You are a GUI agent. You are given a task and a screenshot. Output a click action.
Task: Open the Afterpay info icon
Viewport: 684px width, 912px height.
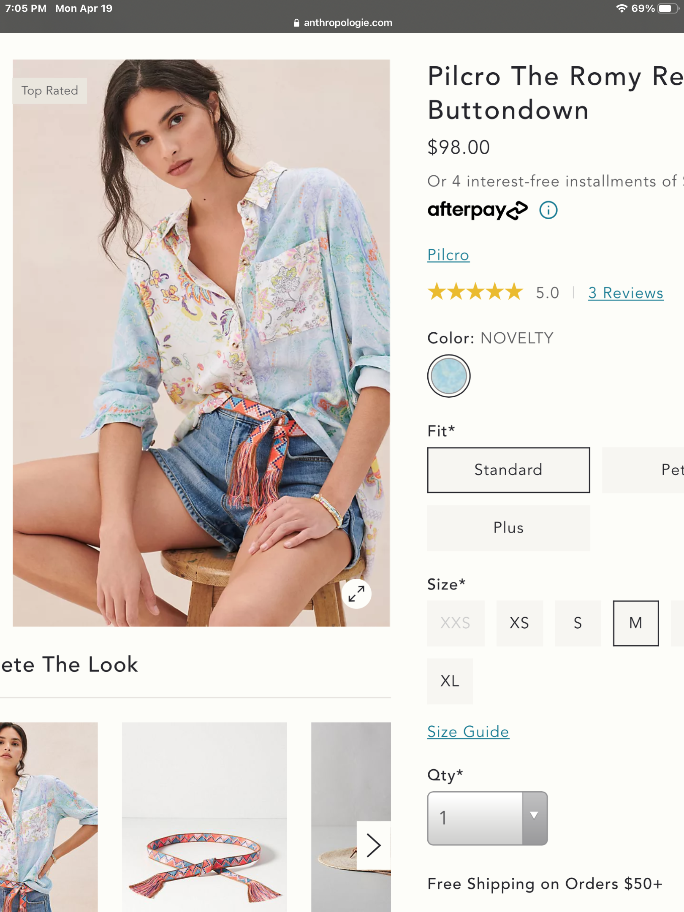548,210
